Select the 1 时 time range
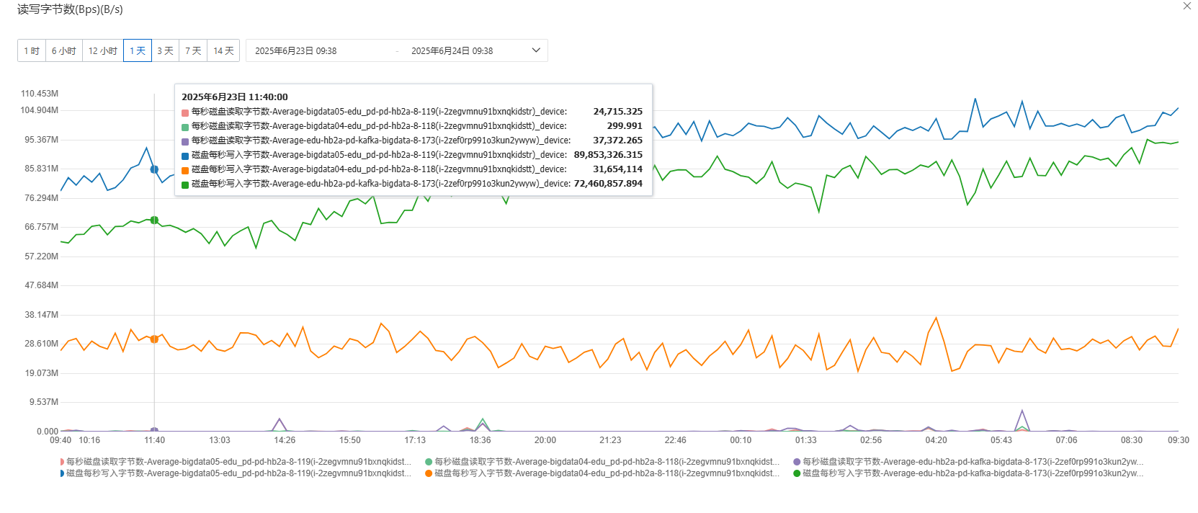The image size is (1198, 513). 32,50
